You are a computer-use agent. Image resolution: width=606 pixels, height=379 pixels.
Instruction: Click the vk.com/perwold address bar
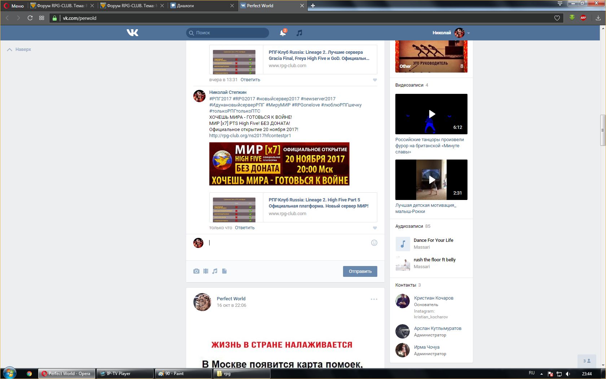307,18
